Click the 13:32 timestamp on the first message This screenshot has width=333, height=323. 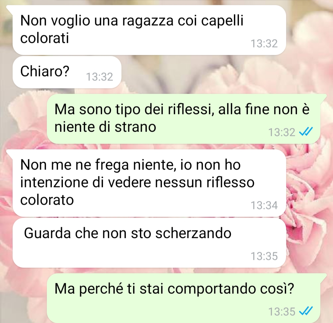click(x=264, y=43)
